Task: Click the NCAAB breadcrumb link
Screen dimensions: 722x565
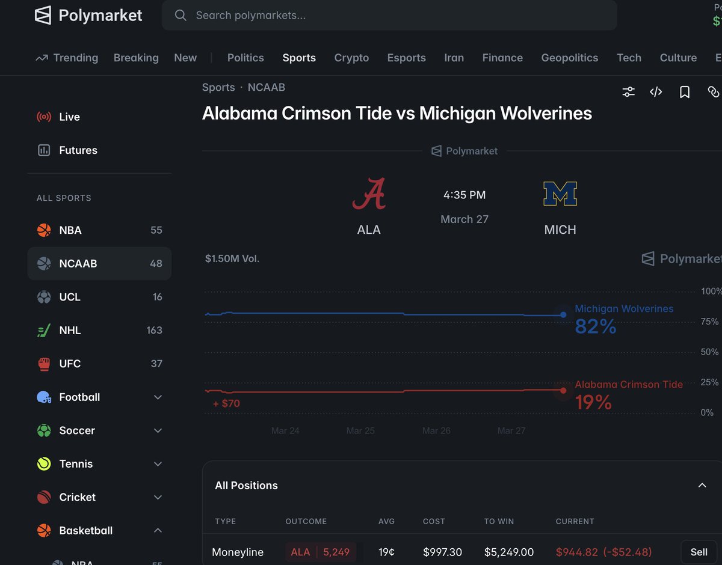Action: point(267,87)
